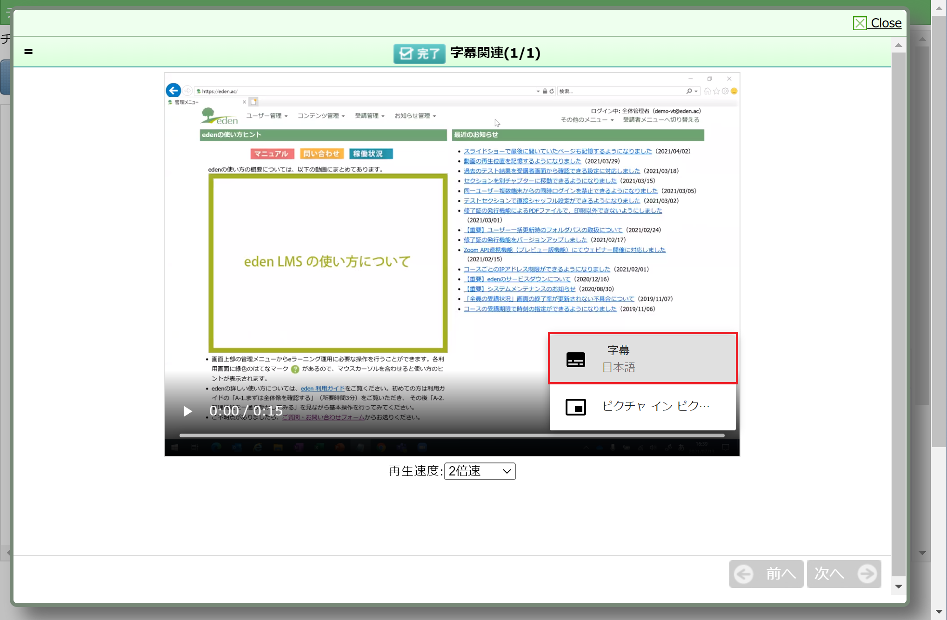Click the right arrow on 次へ button
Viewport: 947px width, 620px height.
pyautogui.click(x=867, y=574)
